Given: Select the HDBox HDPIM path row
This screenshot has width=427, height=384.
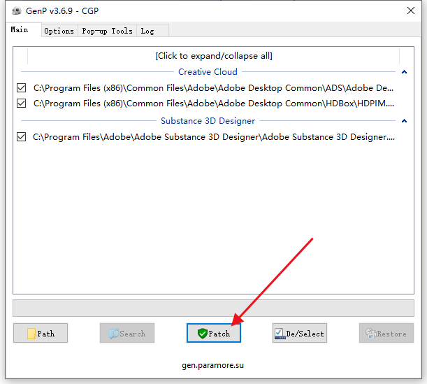Looking at the screenshot, I should [x=214, y=104].
